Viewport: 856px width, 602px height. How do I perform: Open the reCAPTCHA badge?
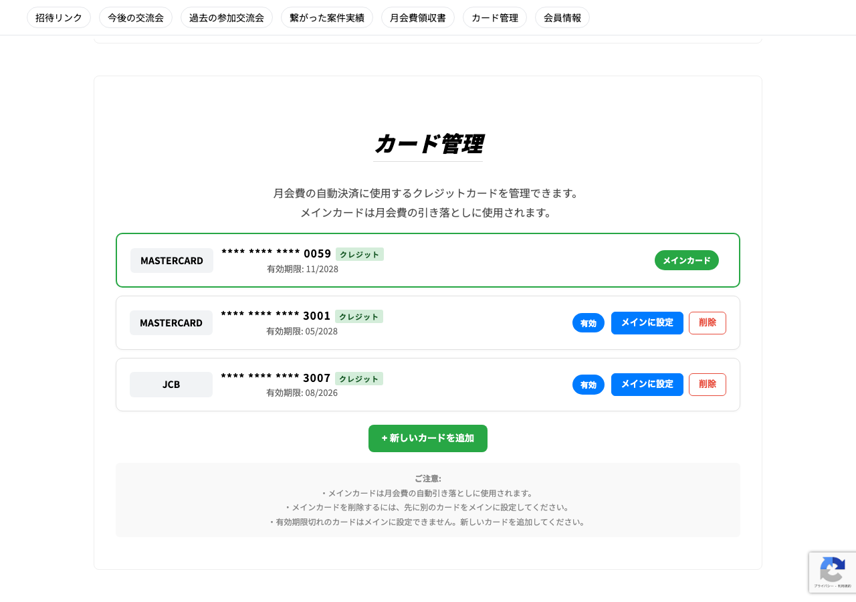(832, 573)
